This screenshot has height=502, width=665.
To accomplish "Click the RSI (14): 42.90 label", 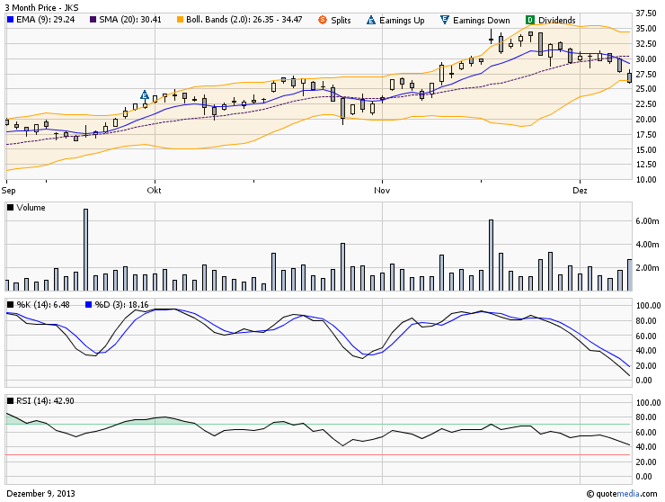I will (x=45, y=401).
